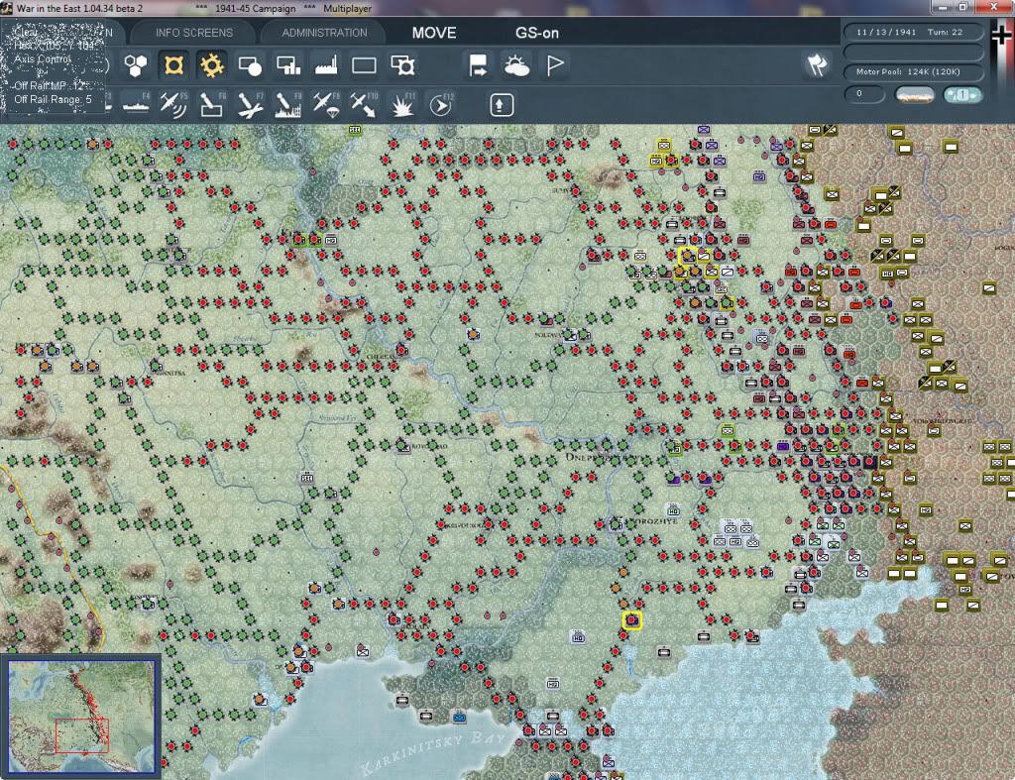Select the F5 air recon icon
The image size is (1015, 780).
(173, 105)
